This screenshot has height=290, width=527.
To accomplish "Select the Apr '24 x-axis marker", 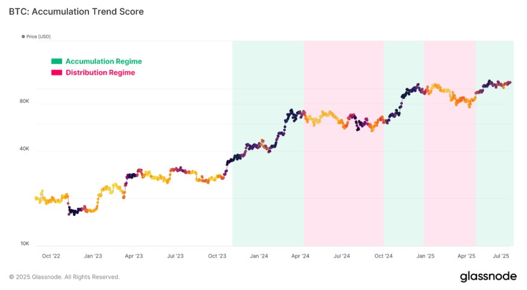I will 300,256.
